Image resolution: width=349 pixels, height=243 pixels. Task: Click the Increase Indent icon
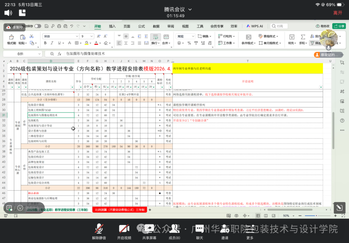[146, 36]
